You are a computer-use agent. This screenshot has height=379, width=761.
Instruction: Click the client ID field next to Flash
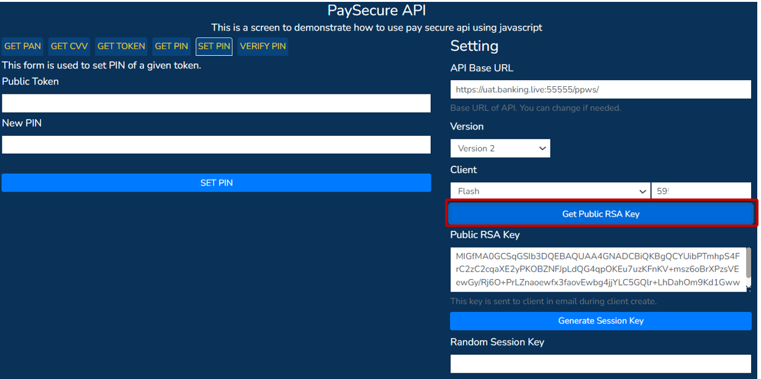point(701,191)
